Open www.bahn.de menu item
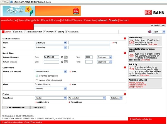Viewport: 167px width, 124px height. tap(9, 20)
